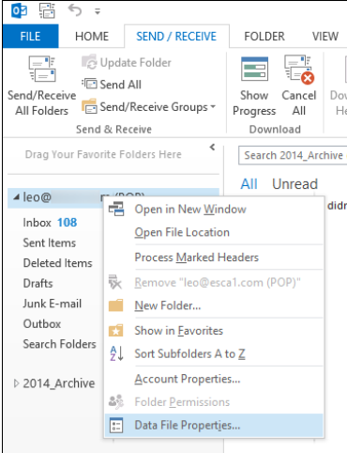The width and height of the screenshot is (347, 453).
Task: Open the Customize Quick Access Toolbar dropdown
Action: click(x=98, y=12)
